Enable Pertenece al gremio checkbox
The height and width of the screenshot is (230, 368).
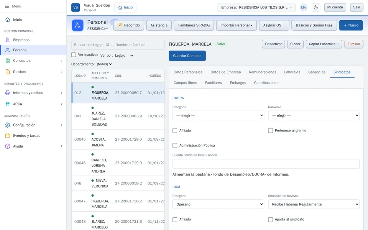271,130
